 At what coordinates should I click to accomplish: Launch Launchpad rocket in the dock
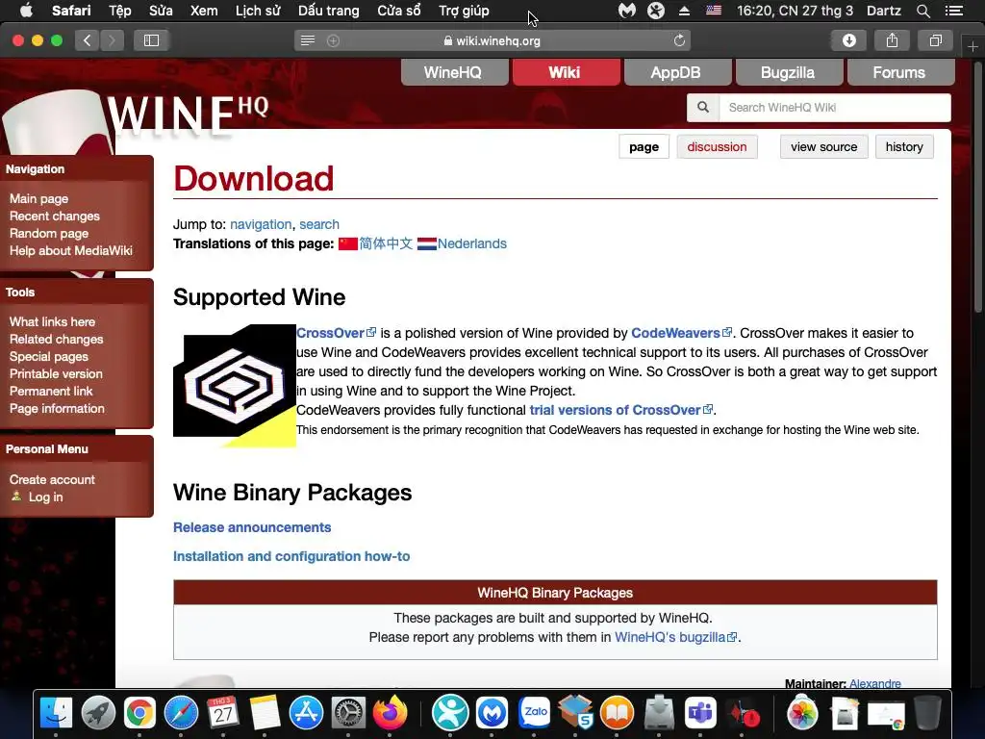(97, 713)
